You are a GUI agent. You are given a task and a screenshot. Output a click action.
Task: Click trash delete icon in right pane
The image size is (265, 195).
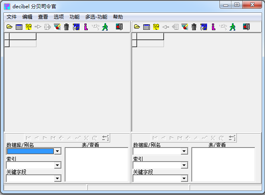[x=194, y=27]
